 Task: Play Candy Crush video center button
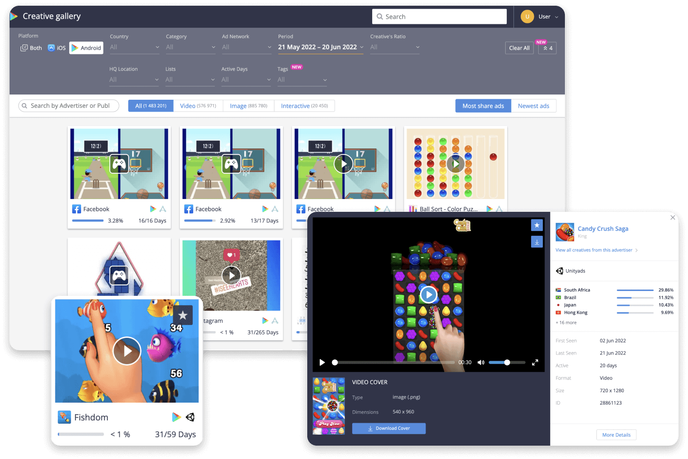coord(428,295)
